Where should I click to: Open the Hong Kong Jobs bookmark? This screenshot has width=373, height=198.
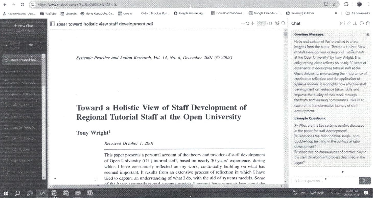click(x=97, y=13)
